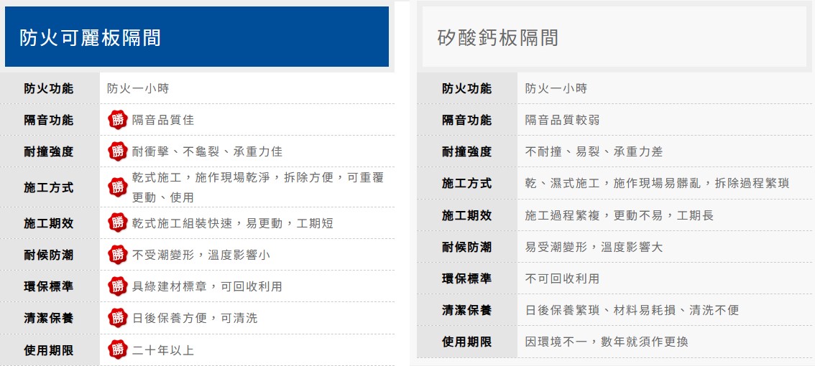
Task: Click the 勝 badge next to 日後保養方便
Action: pos(117,317)
